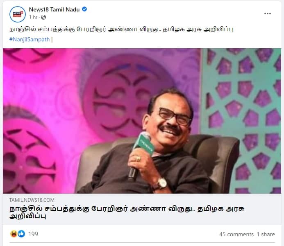
Task: Open the 45 comments link
Action: click(236, 234)
